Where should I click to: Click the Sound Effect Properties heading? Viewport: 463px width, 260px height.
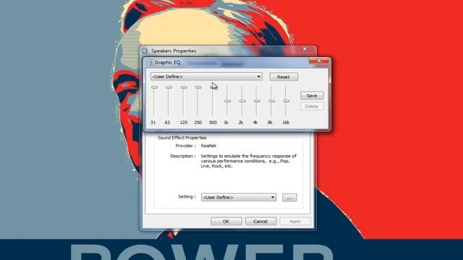pos(182,138)
